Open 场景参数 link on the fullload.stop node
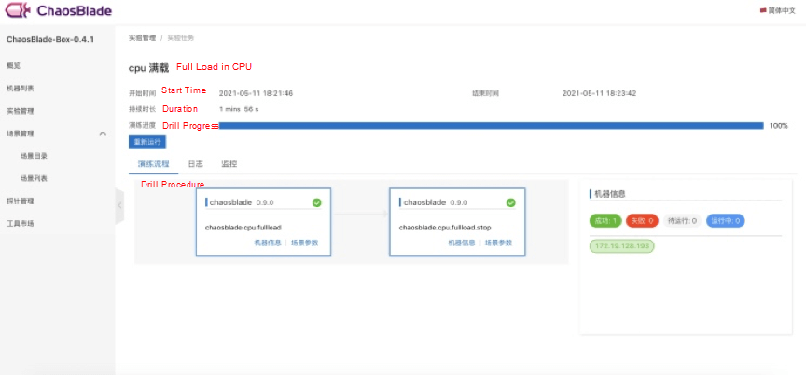This screenshot has width=806, height=375. [498, 243]
